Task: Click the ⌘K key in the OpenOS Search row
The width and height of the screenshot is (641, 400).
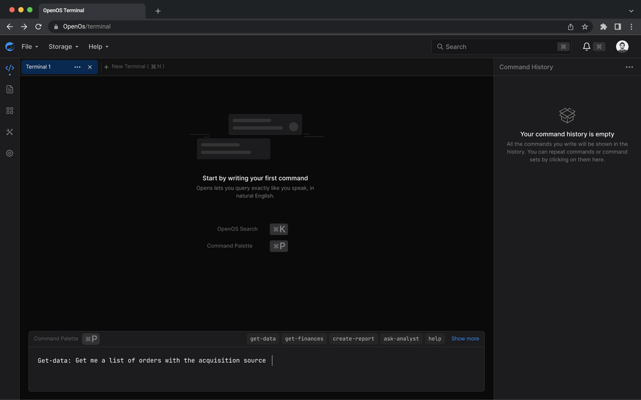Action: 279,229
